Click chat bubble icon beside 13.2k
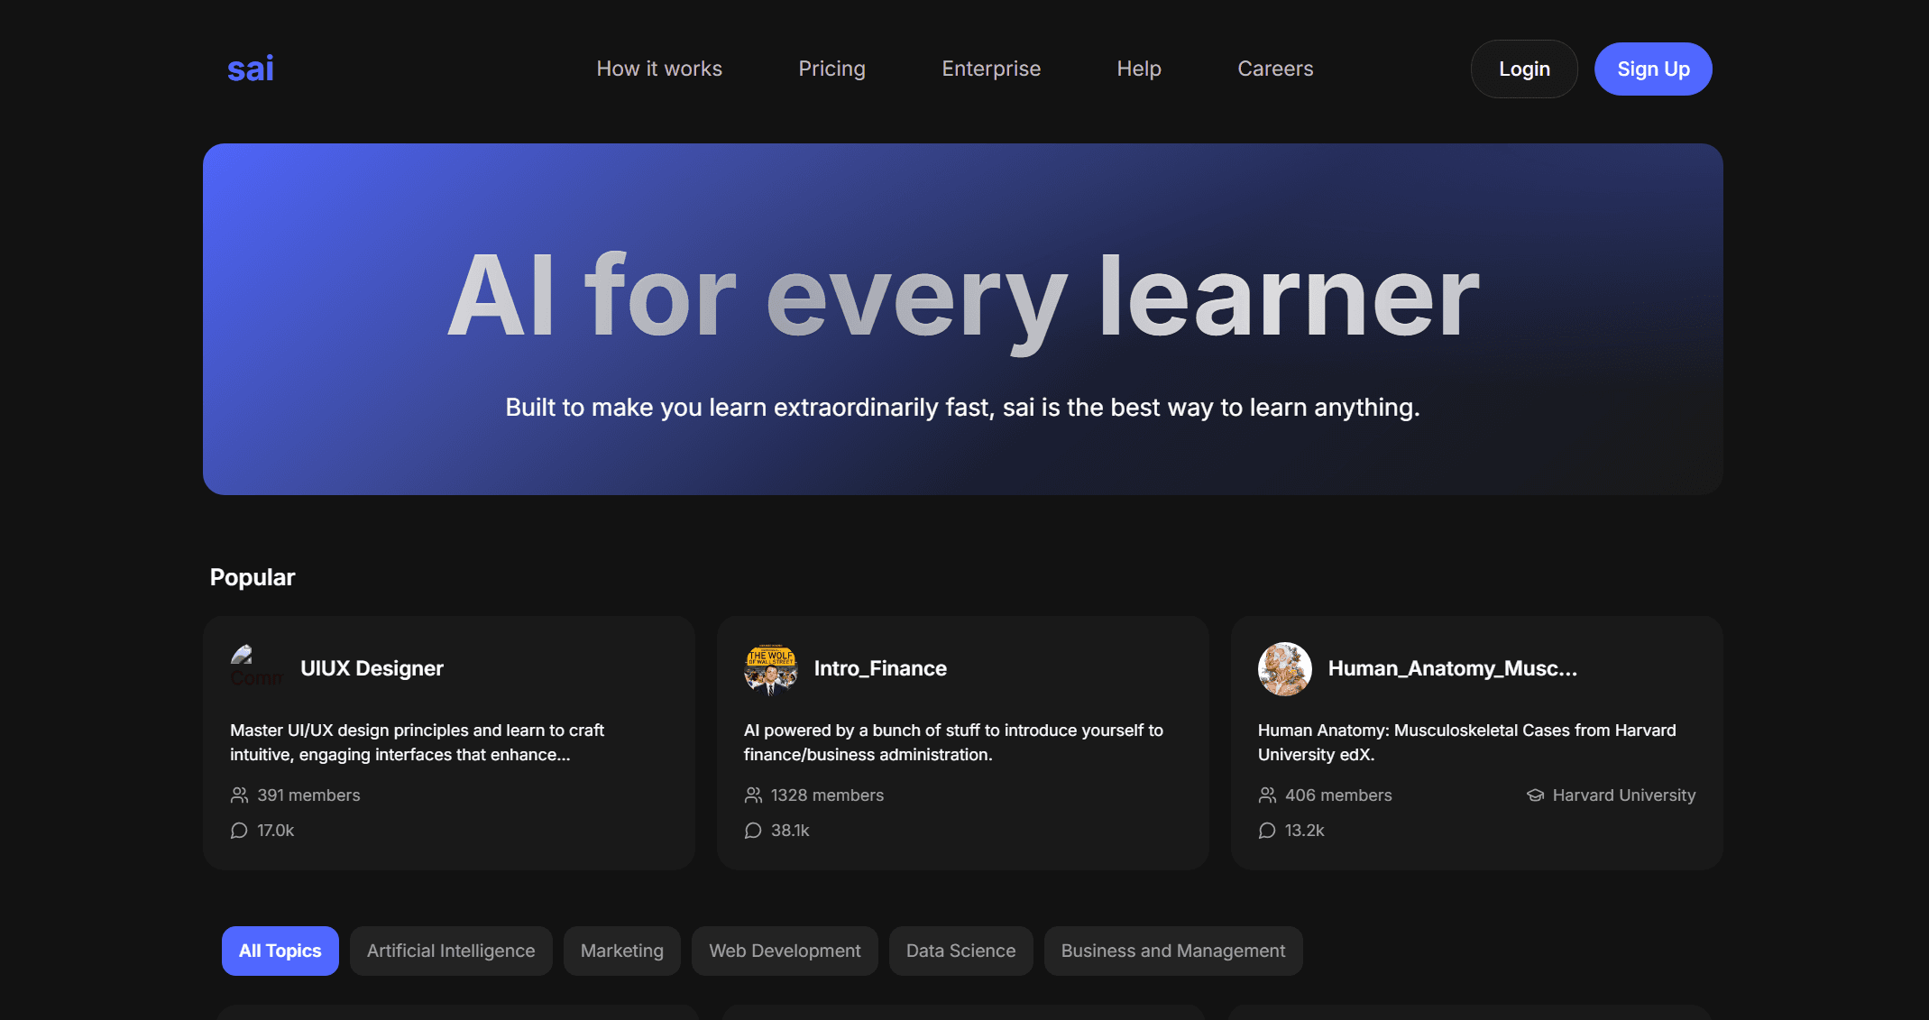Viewport: 1929px width, 1020px height. [x=1267, y=831]
